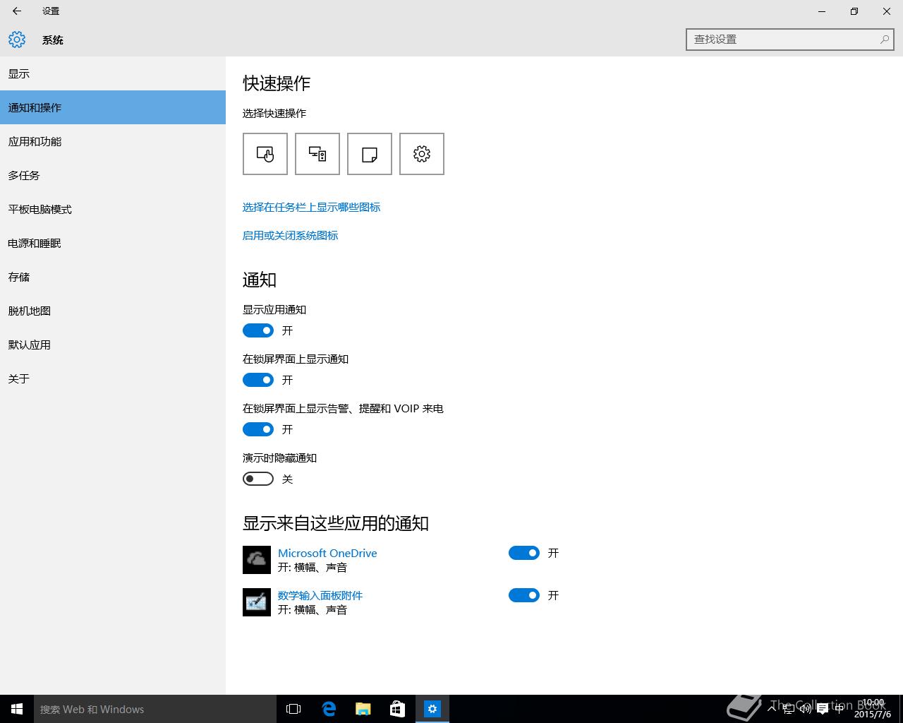This screenshot has width=903, height=723.
Task: Select 多任务 in the sidebar
Action: [x=113, y=175]
